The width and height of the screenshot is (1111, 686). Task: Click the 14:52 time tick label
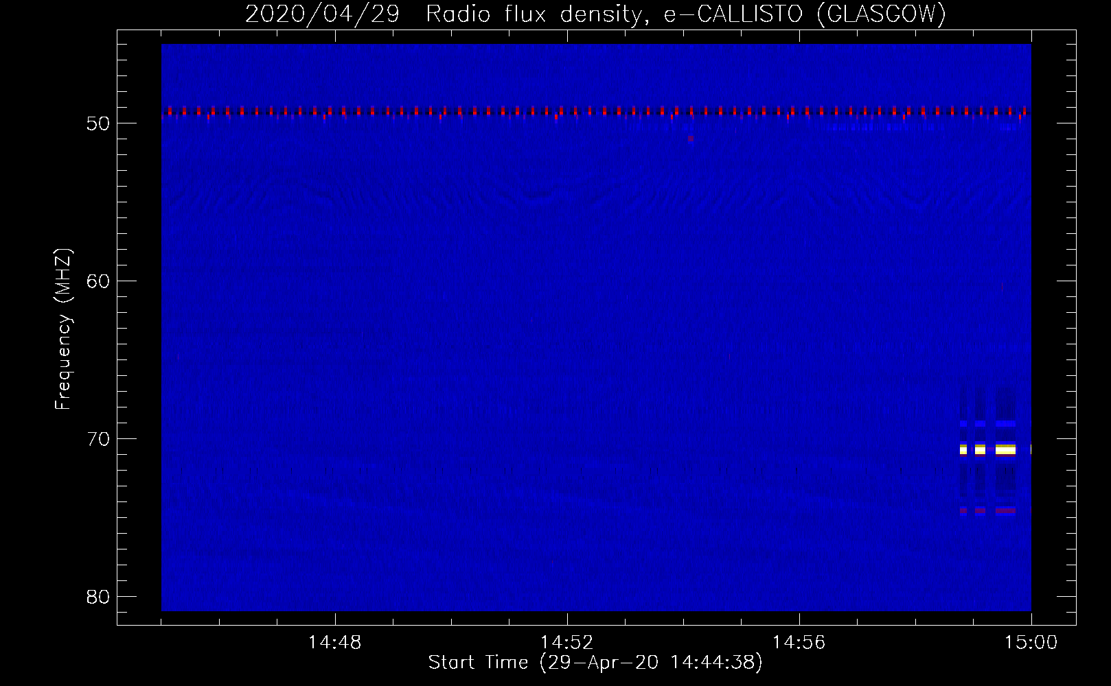(566, 643)
